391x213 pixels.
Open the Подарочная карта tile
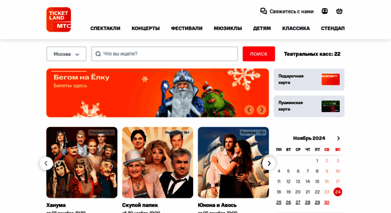pyautogui.click(x=309, y=80)
